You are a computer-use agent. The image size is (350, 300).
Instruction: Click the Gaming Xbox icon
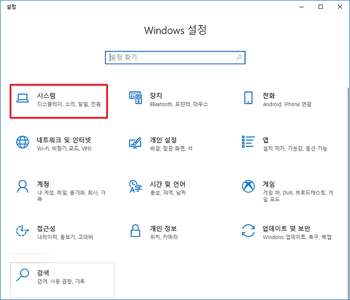[248, 186]
